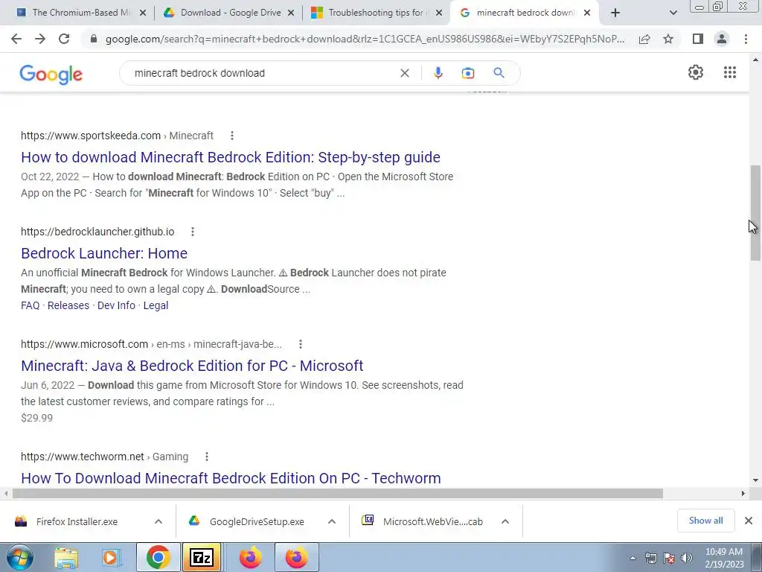Open more options for sportskeeda result
762x572 pixels.
[232, 136]
